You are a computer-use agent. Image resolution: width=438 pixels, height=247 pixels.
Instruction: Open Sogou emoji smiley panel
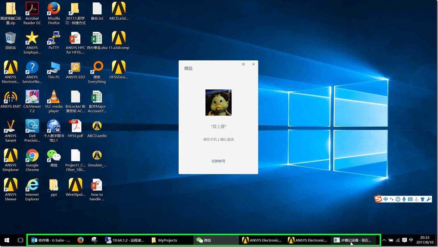(x=398, y=199)
